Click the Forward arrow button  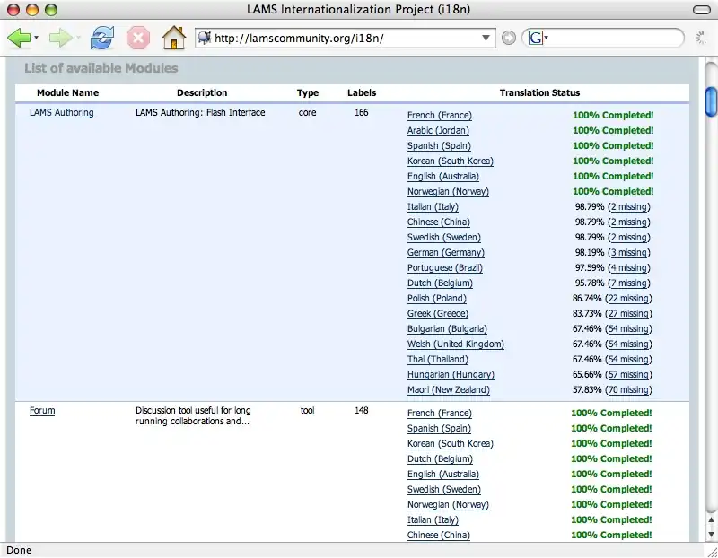pos(59,38)
